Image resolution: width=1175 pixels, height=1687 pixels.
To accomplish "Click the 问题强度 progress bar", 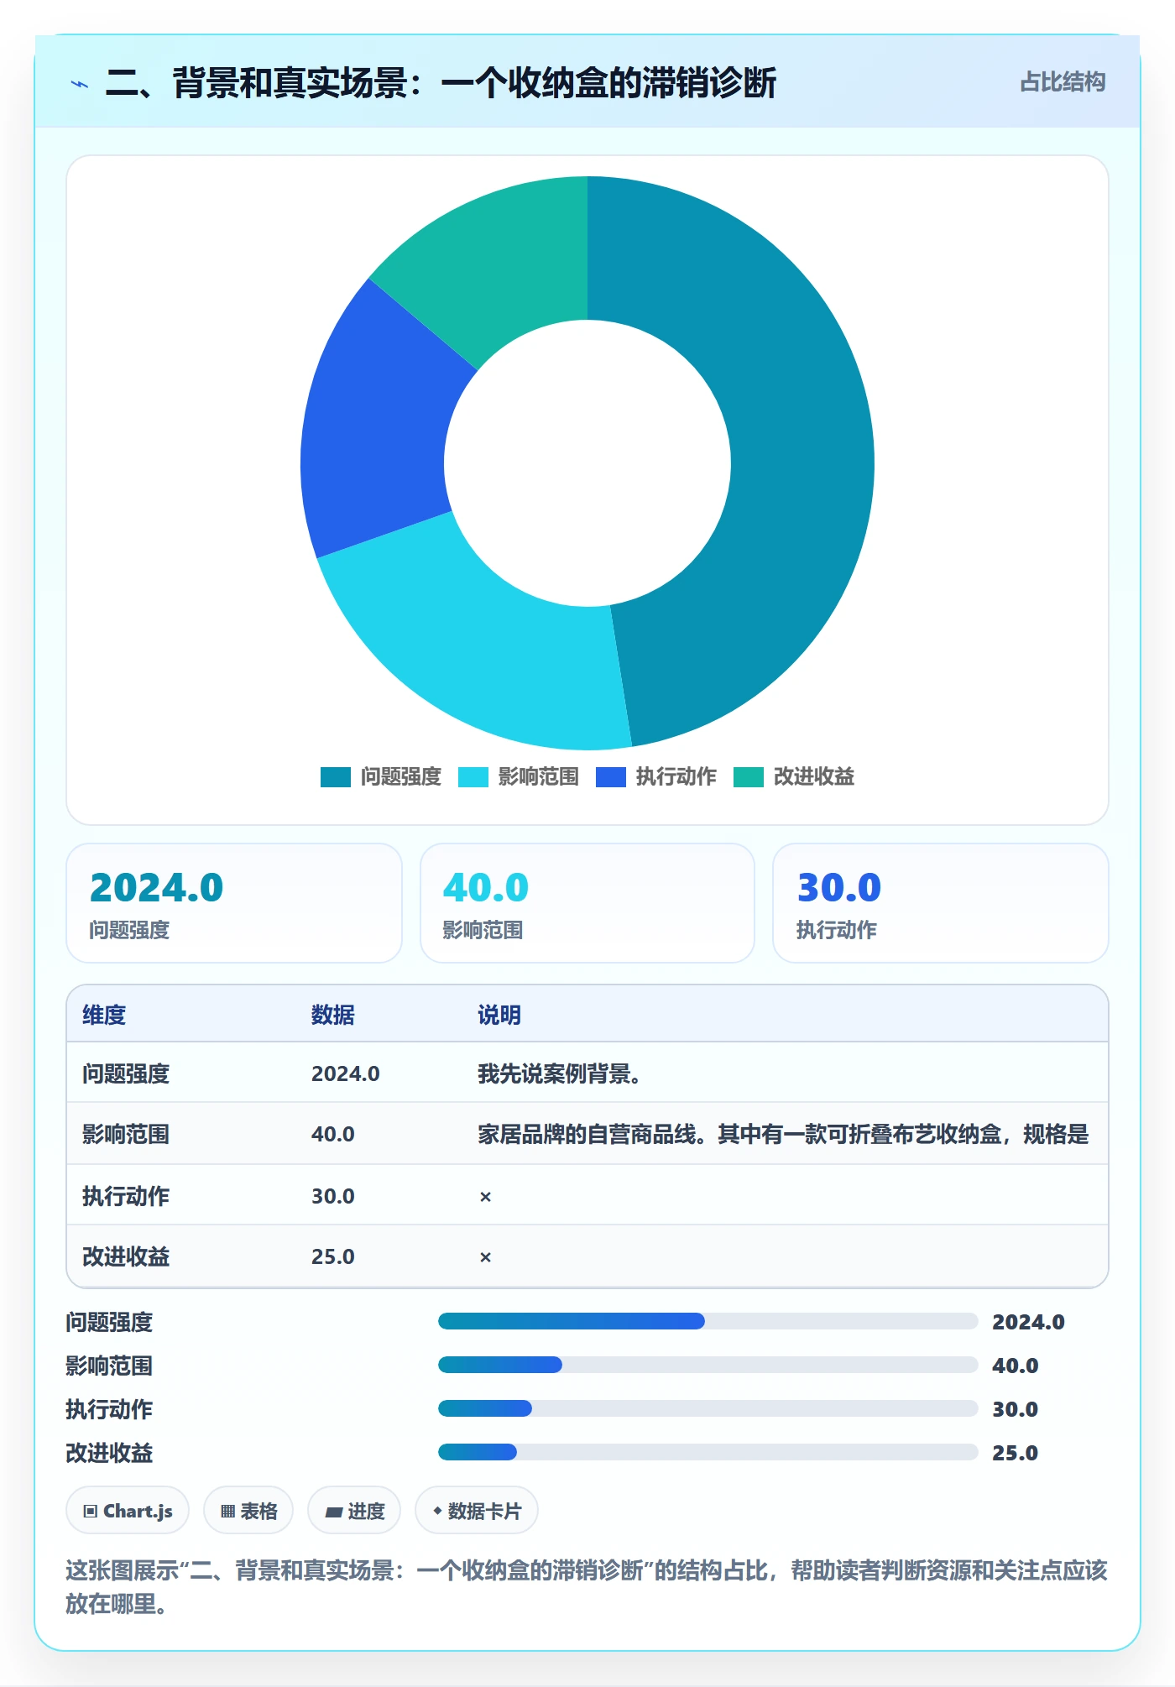I will [708, 1321].
